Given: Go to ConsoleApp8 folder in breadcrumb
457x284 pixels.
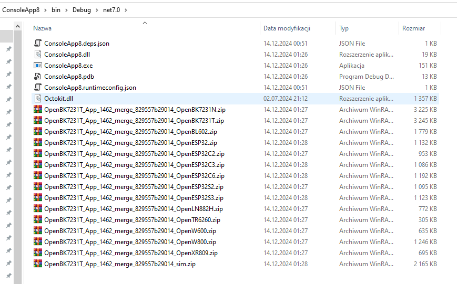Looking at the screenshot, I should pyautogui.click(x=21, y=10).
